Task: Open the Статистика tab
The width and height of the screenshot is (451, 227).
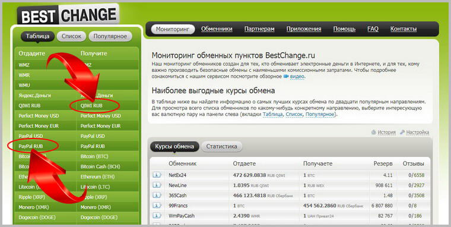Action: [x=221, y=146]
